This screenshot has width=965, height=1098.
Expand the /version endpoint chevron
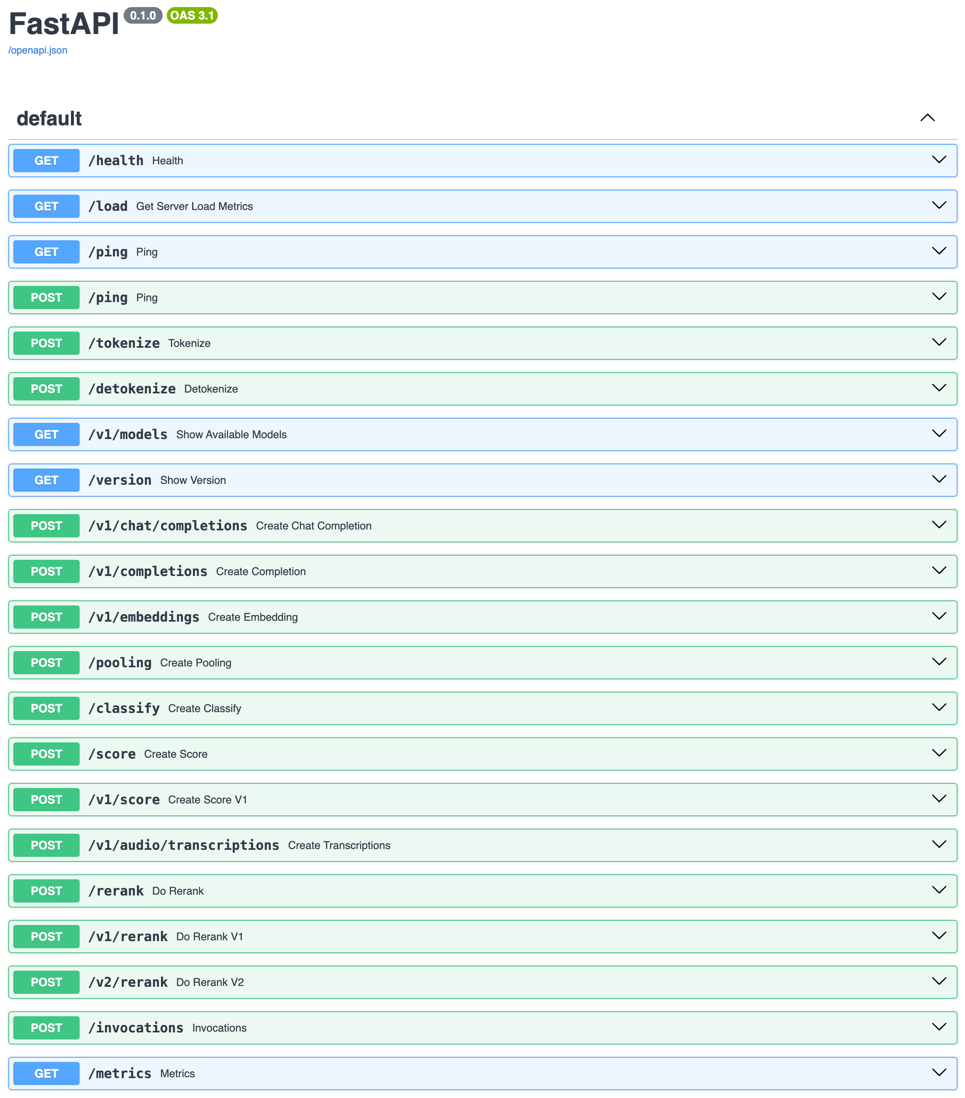coord(938,479)
